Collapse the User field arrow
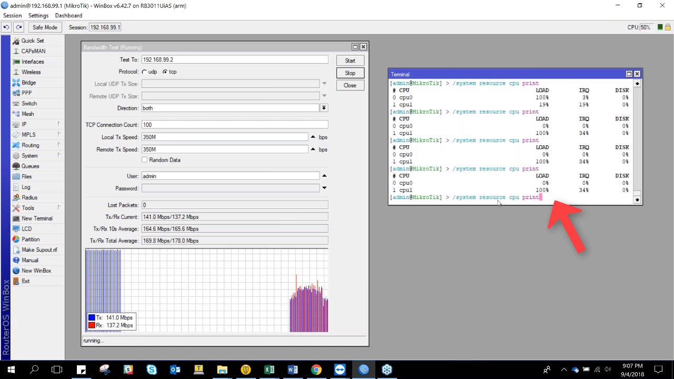The image size is (674, 379). 324,176
